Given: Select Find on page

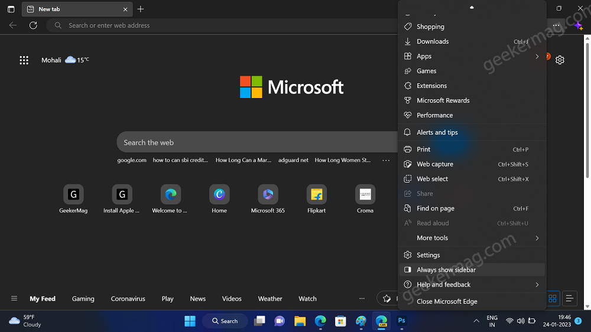Looking at the screenshot, I should 472,209.
